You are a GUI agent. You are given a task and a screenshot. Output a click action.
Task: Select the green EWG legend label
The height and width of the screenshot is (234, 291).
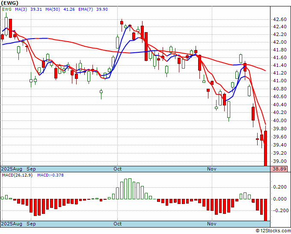point(7,9)
